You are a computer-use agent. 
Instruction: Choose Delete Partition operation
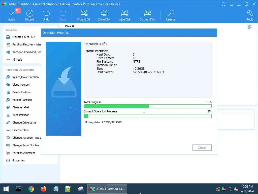[19, 92]
